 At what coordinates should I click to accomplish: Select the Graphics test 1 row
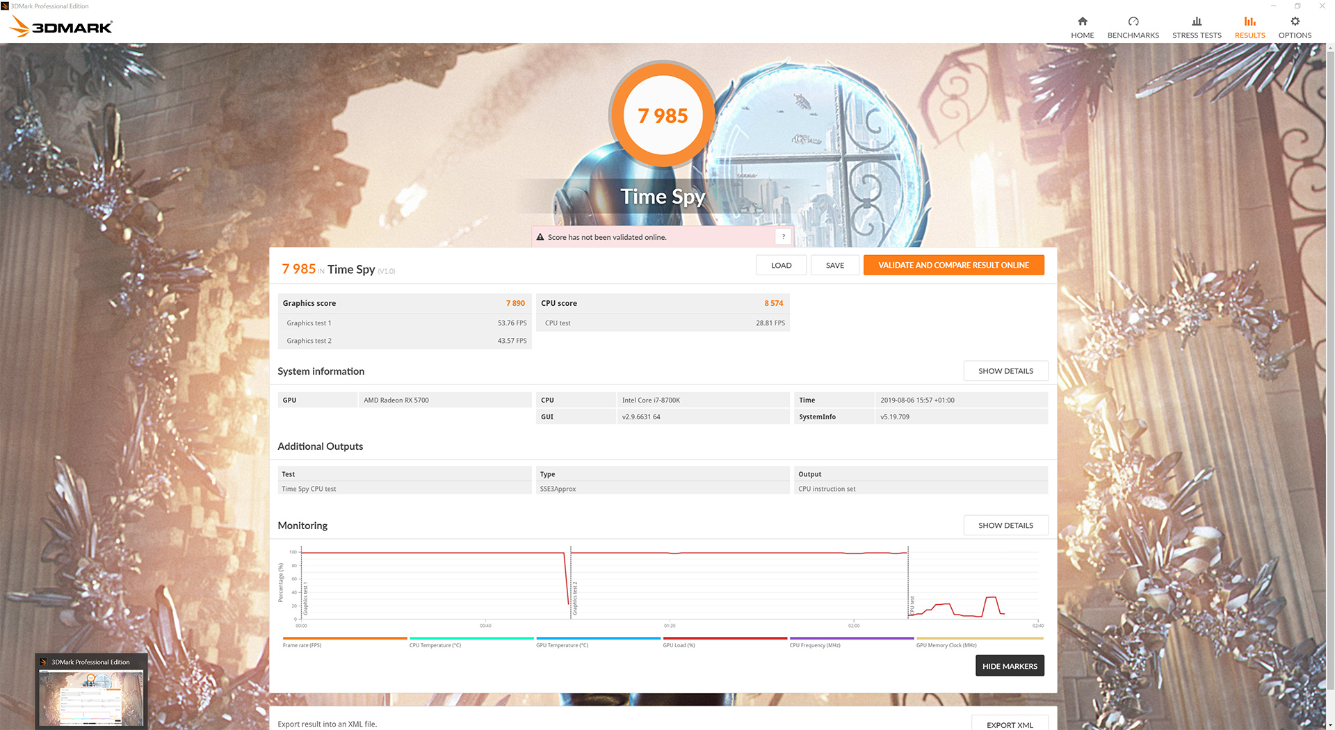click(405, 323)
